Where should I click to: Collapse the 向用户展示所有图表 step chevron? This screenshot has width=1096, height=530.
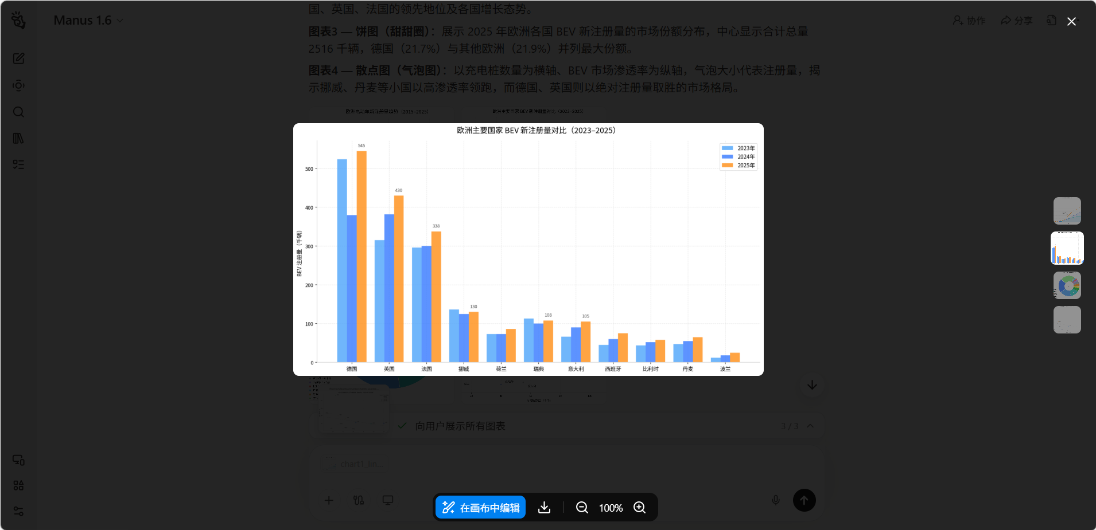(810, 426)
